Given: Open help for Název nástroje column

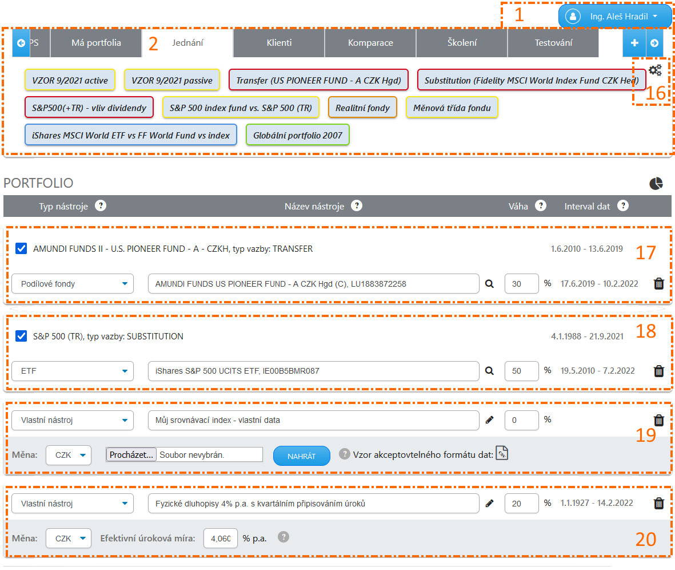Looking at the screenshot, I should click(357, 205).
